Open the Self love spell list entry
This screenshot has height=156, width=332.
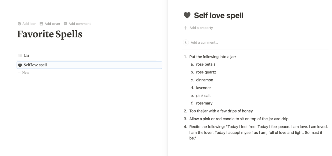coord(35,65)
